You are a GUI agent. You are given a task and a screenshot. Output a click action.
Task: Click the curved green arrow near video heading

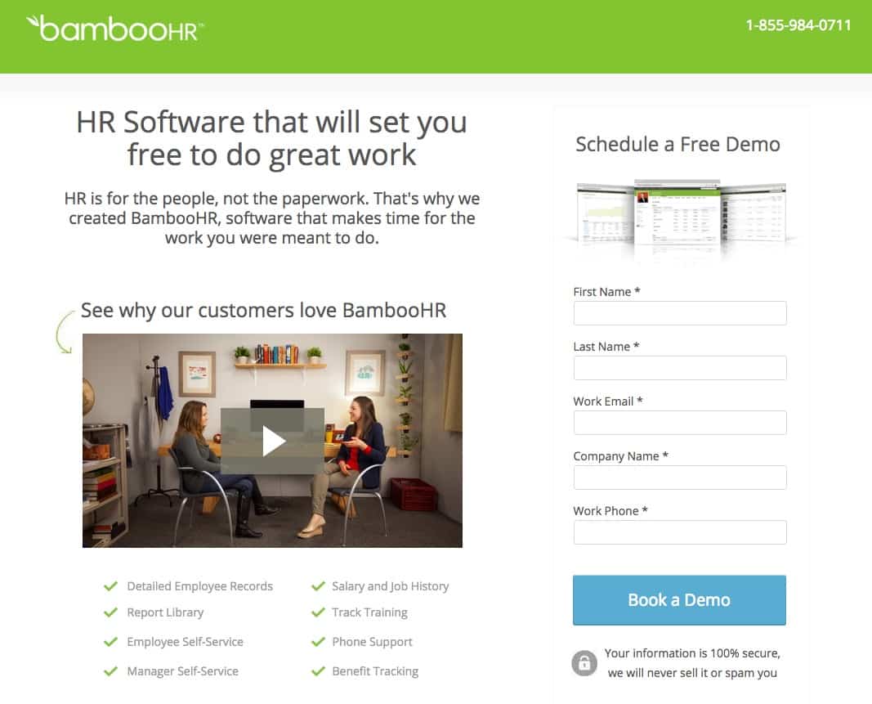tap(64, 332)
